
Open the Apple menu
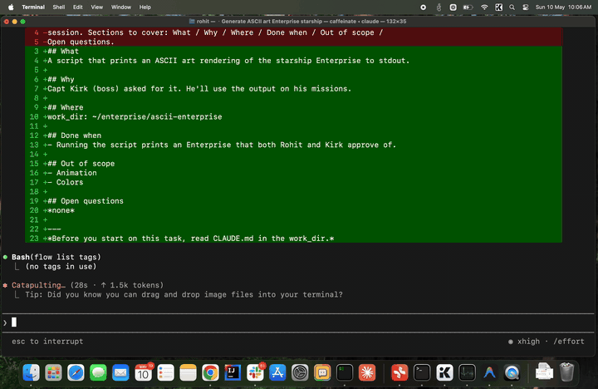click(11, 7)
